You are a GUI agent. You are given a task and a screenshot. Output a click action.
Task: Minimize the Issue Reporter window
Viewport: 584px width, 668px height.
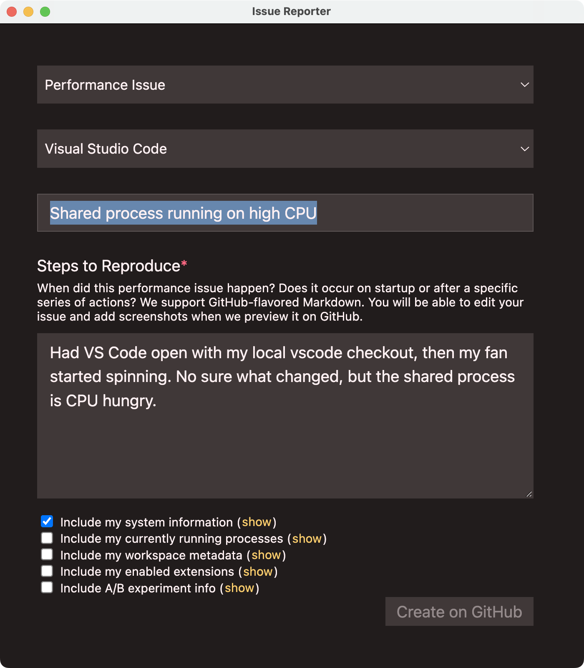tap(28, 12)
